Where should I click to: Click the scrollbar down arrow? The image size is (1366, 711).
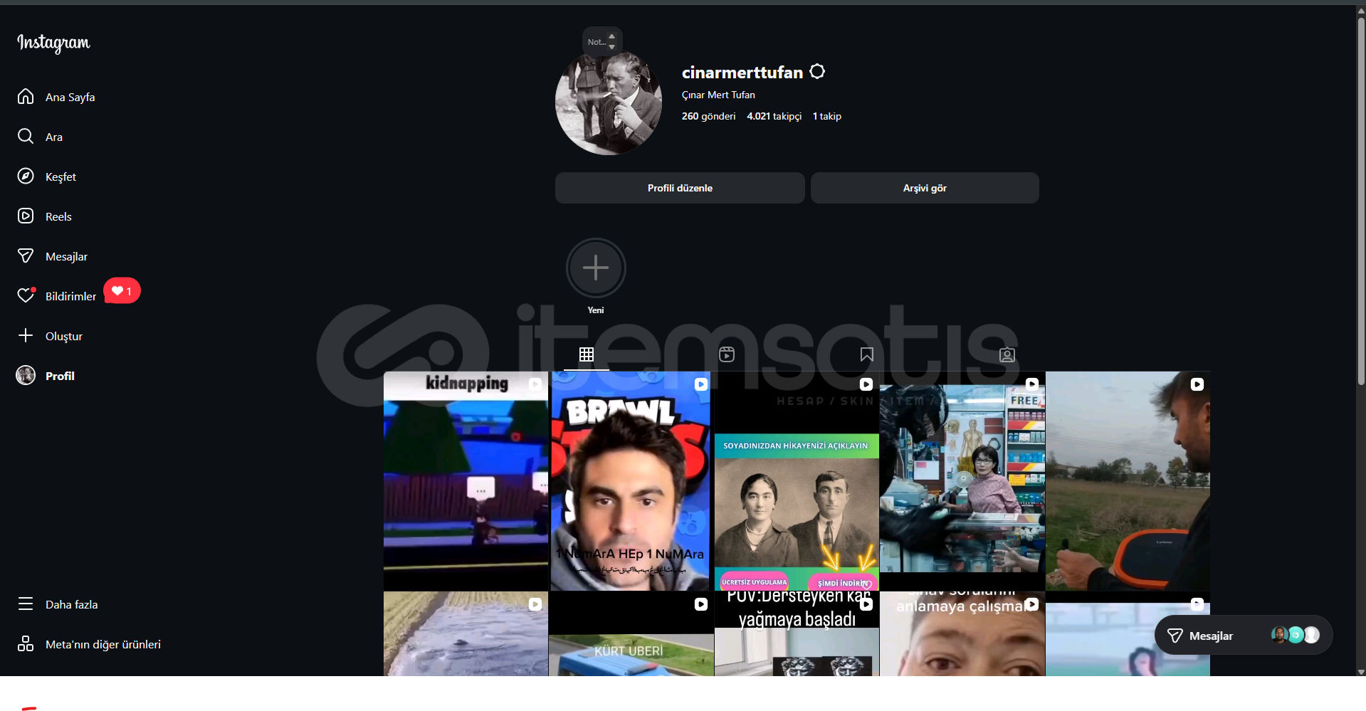tap(1361, 671)
